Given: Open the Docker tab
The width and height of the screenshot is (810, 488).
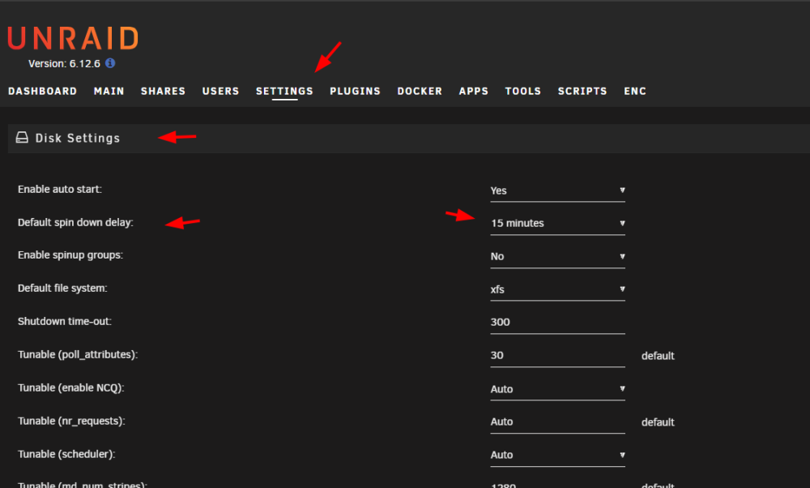Looking at the screenshot, I should [420, 91].
